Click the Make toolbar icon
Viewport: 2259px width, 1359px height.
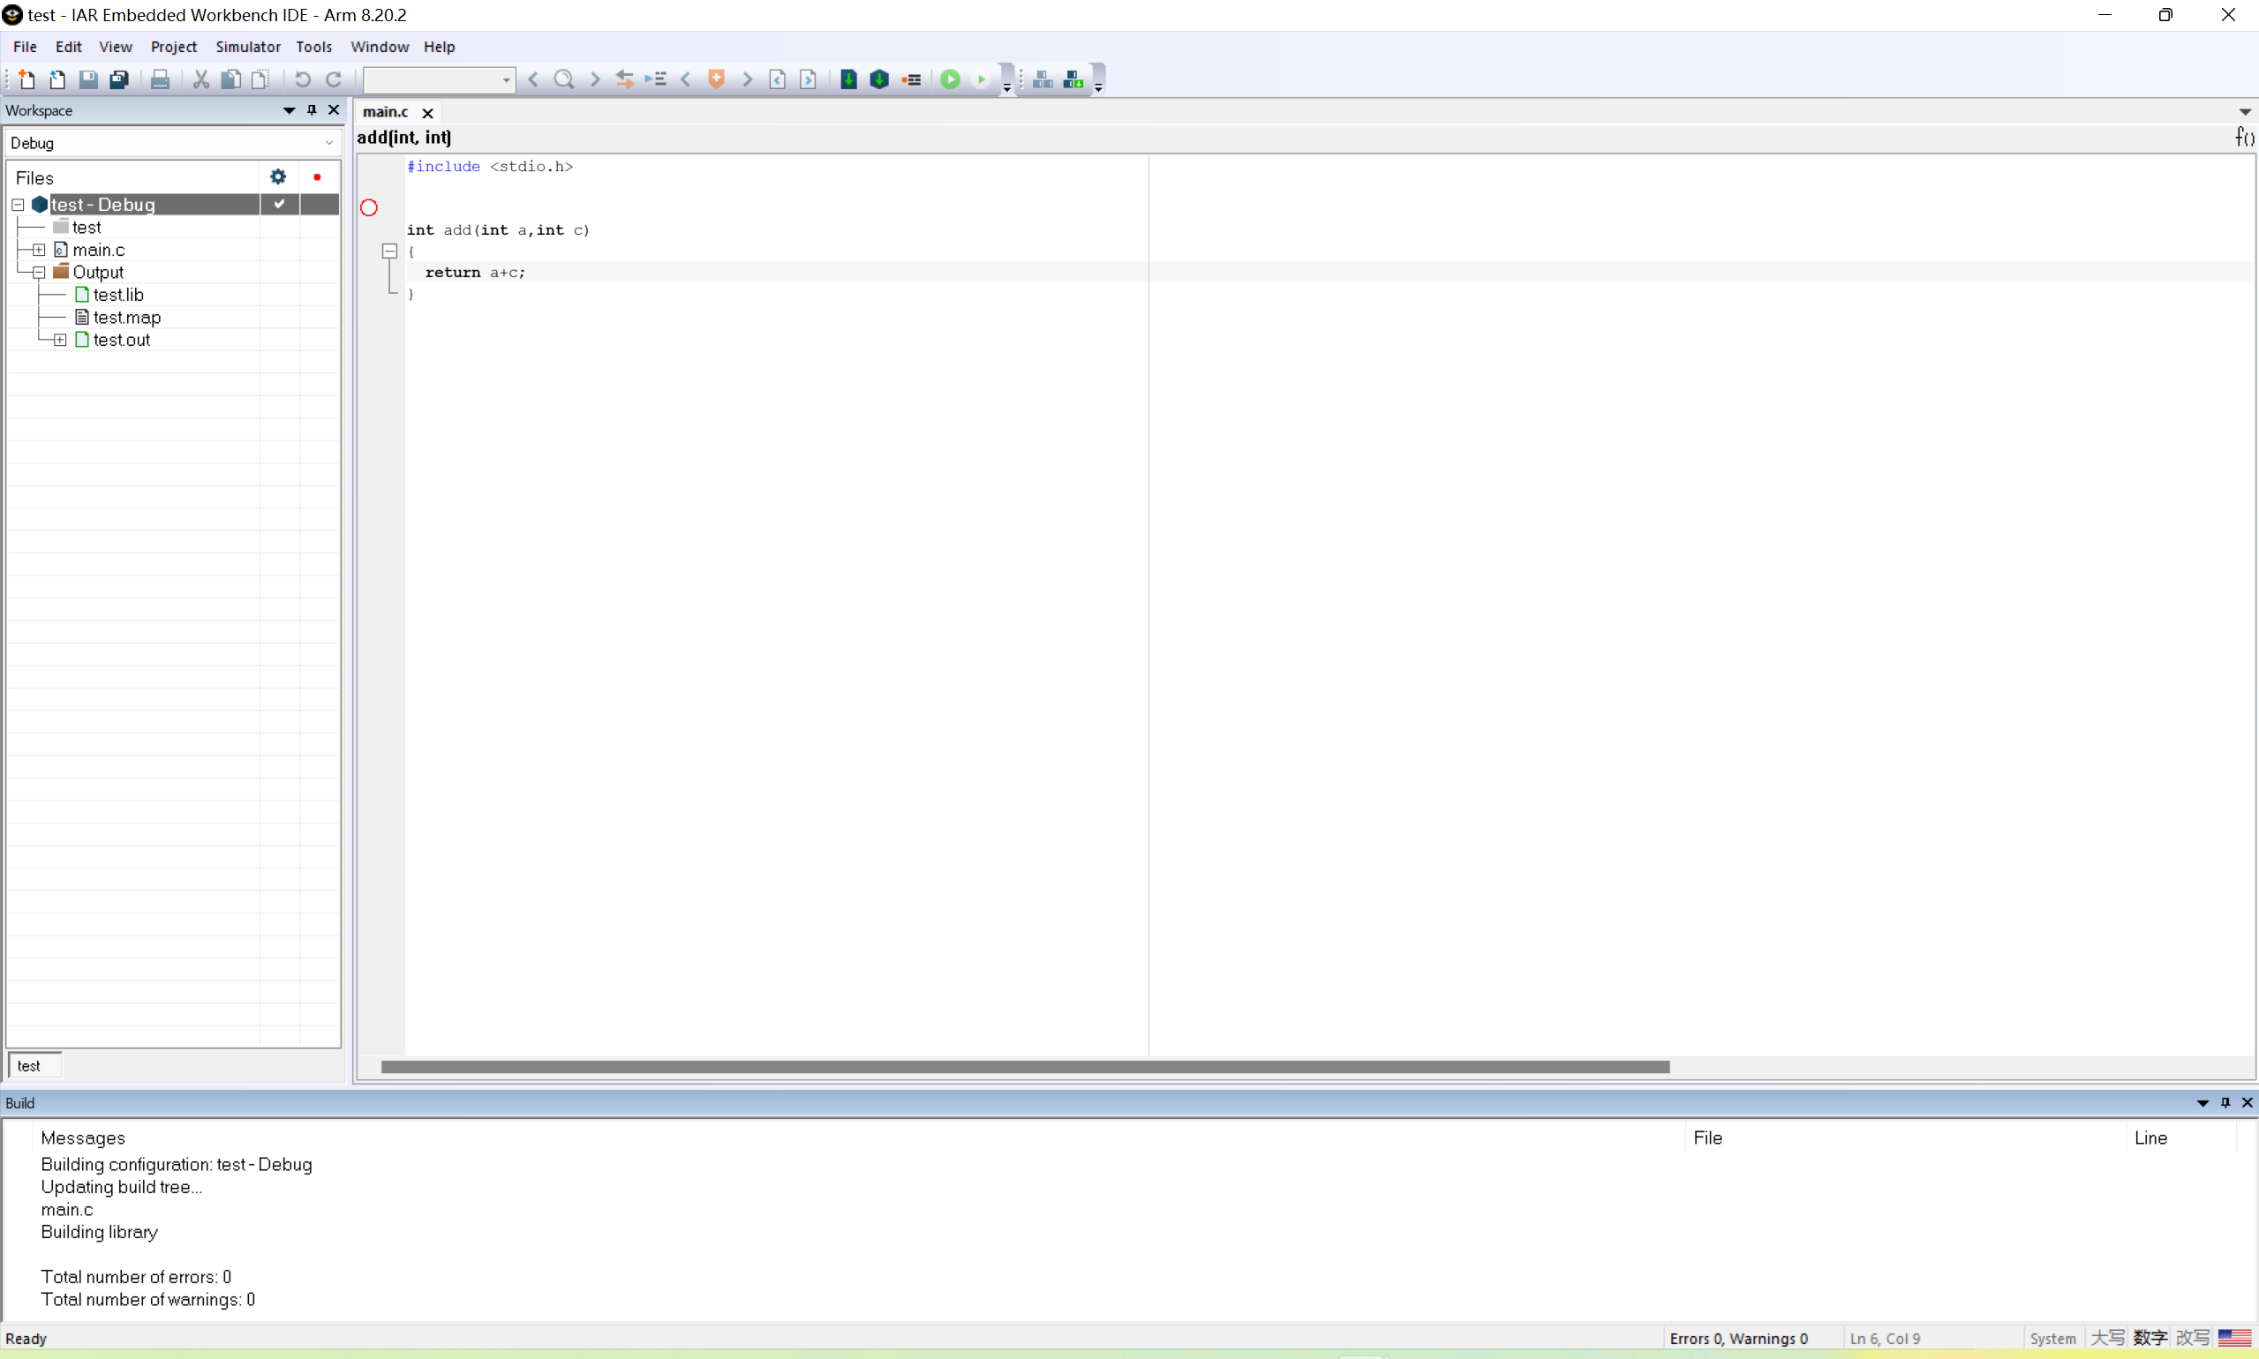879,79
